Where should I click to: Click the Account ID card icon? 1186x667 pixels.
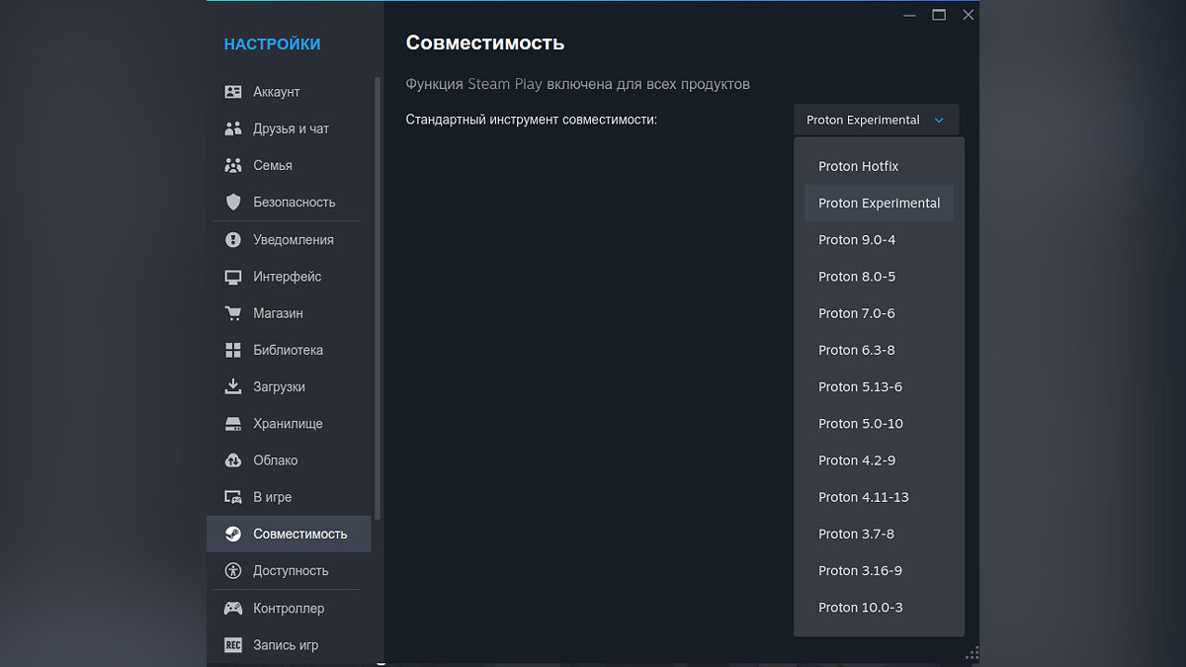click(233, 92)
